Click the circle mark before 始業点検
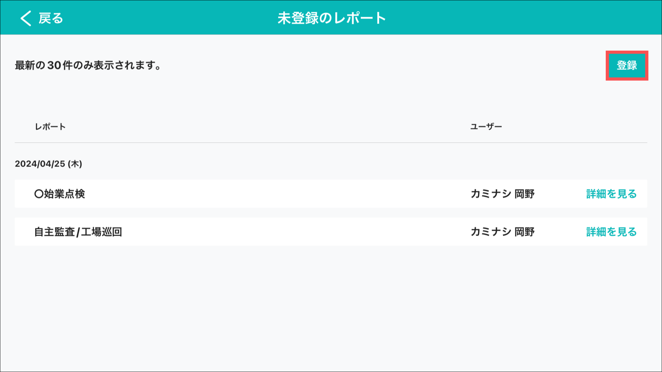The width and height of the screenshot is (662, 372). tap(39, 194)
